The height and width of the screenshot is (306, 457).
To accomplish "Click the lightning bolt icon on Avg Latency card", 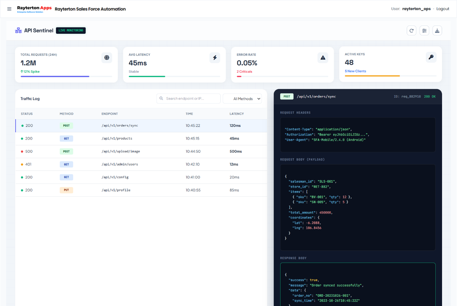I will (x=215, y=58).
